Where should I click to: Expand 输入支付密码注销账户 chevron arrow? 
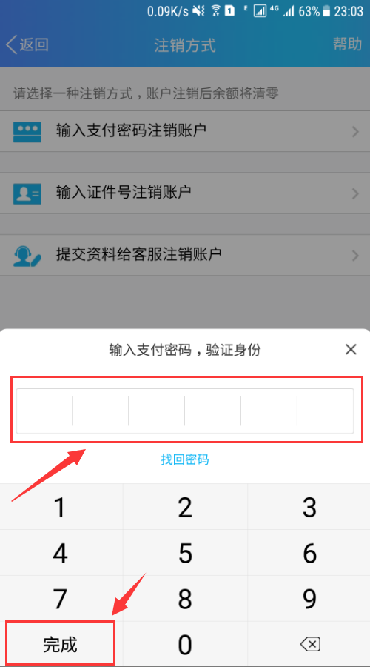coord(355,132)
